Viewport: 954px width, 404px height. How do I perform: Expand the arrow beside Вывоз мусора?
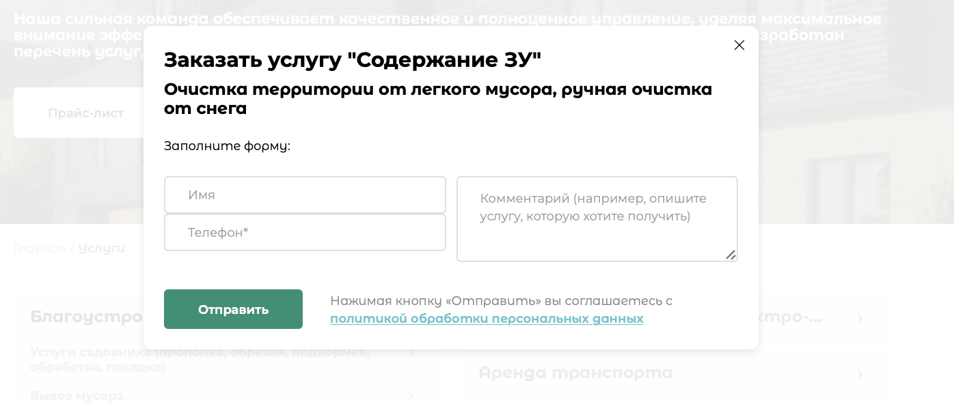[411, 396]
